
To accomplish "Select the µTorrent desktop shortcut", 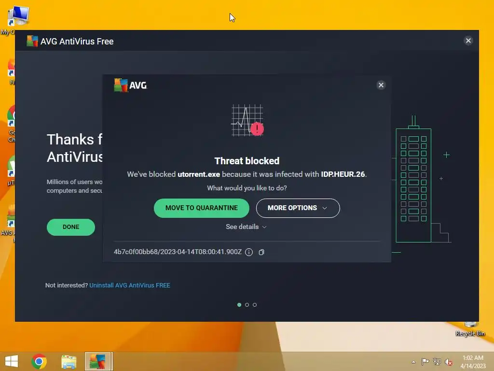I will (x=11, y=171).
